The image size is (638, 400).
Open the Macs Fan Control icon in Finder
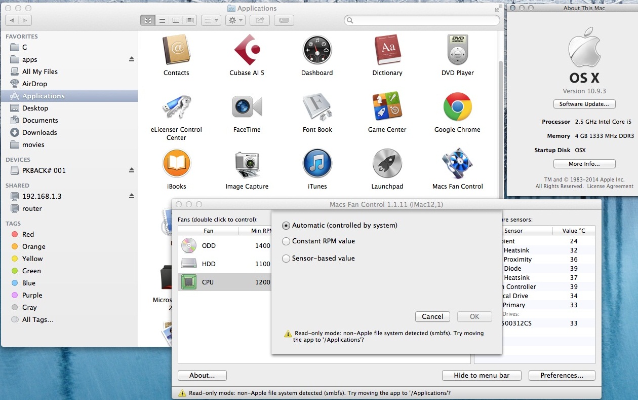click(458, 163)
